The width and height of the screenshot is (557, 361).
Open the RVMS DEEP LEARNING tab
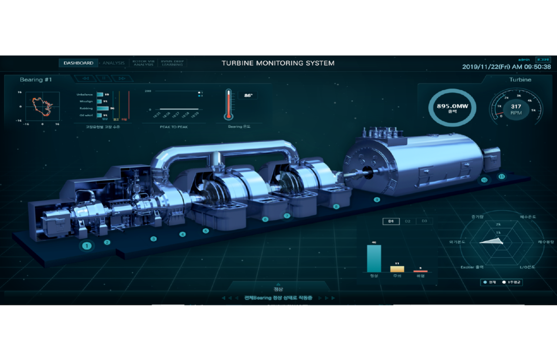[172, 63]
